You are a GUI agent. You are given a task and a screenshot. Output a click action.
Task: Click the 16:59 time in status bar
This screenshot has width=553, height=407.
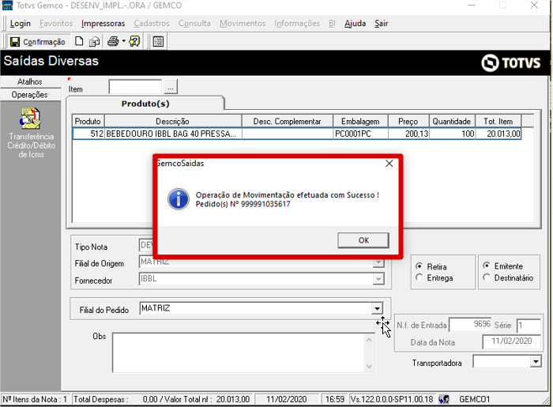[x=334, y=399]
